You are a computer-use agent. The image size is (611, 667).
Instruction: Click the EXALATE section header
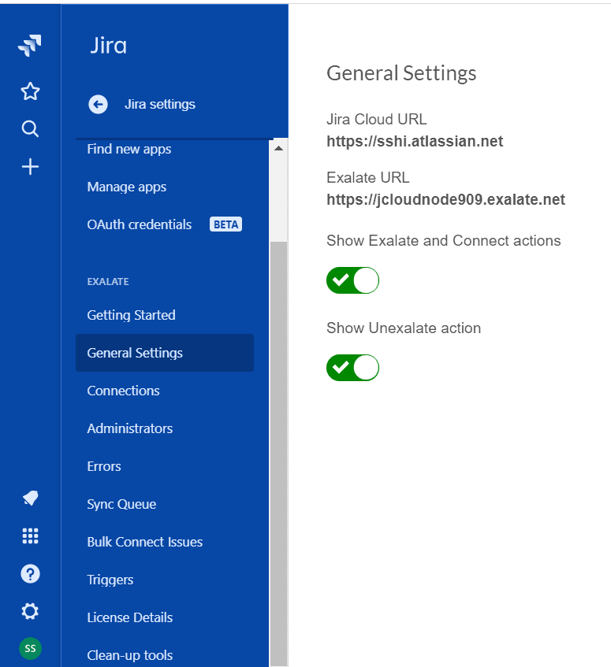[x=108, y=282]
